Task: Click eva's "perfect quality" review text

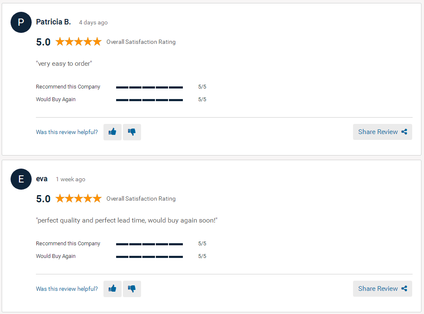Action: (x=127, y=220)
